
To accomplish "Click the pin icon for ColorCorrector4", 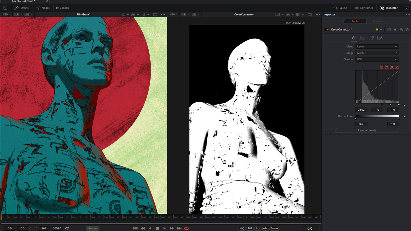I will click(395, 30).
